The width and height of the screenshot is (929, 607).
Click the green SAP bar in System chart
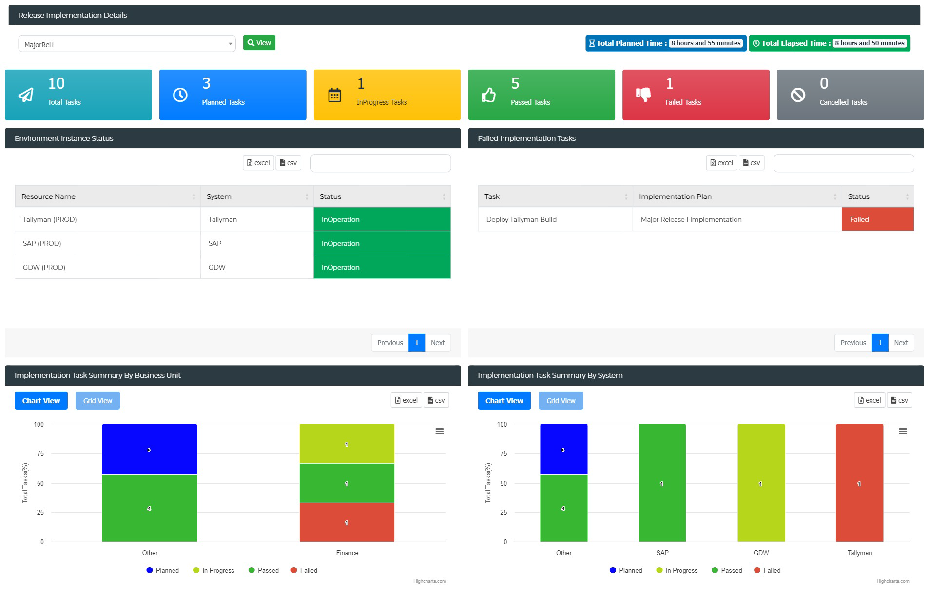(x=662, y=483)
